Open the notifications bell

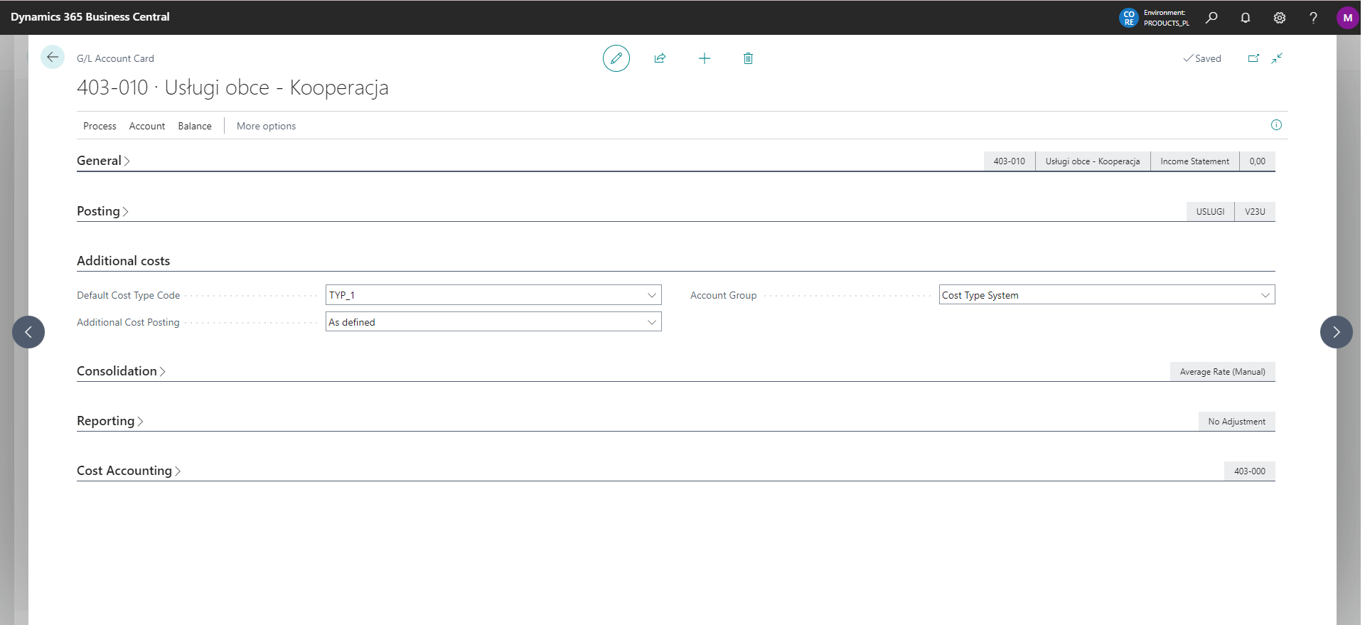click(x=1246, y=18)
